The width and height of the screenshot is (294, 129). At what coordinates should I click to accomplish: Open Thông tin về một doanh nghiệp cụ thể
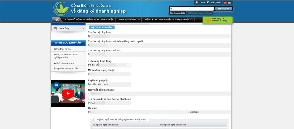tap(66, 56)
